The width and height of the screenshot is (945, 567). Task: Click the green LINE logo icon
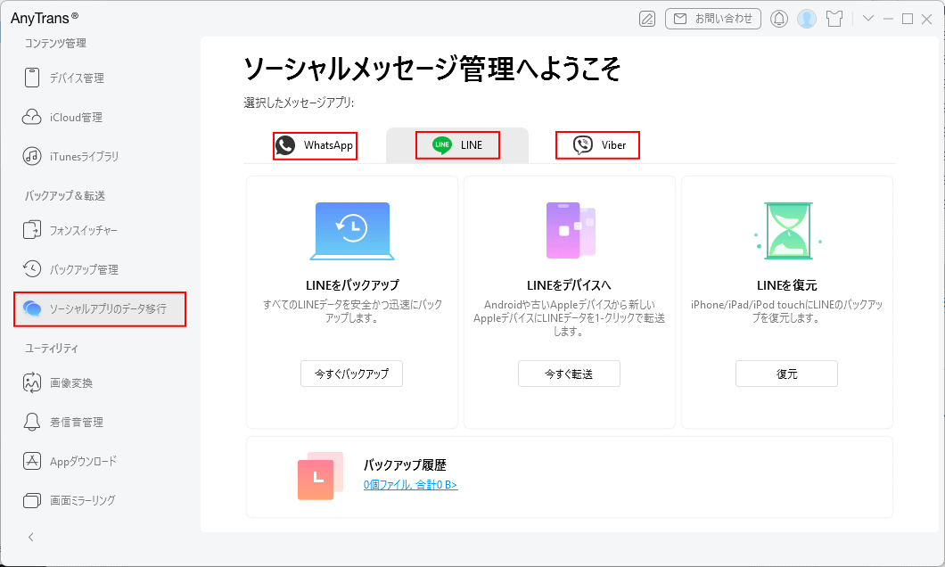point(442,145)
